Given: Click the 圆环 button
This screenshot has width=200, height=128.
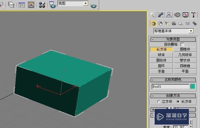Looking at the screenshot, I should click(161, 66).
